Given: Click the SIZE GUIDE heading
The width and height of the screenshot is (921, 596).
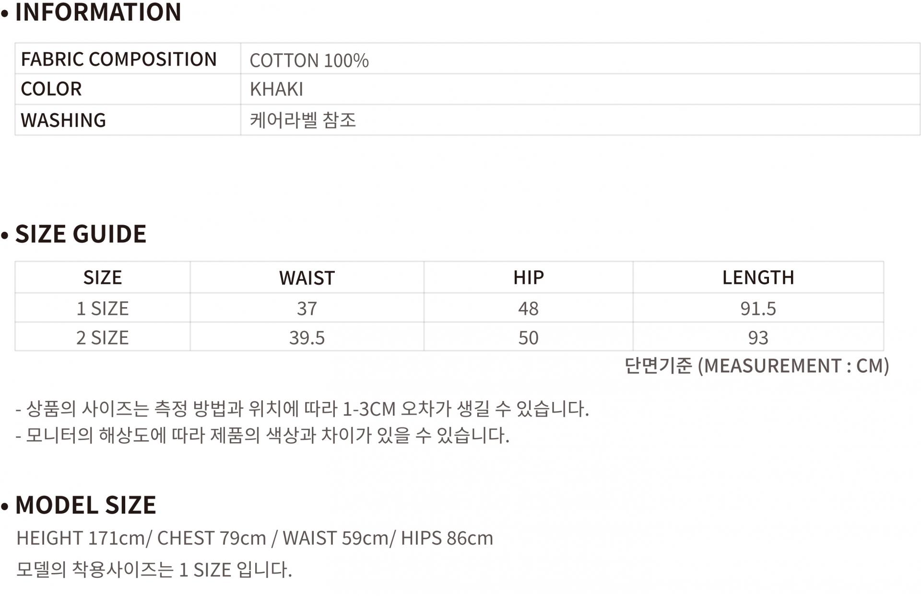Looking at the screenshot, I should (x=81, y=234).
